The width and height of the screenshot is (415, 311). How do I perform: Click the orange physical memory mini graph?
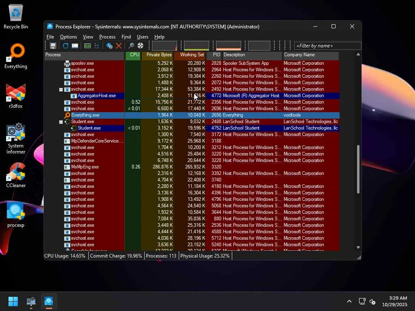[x=229, y=46]
